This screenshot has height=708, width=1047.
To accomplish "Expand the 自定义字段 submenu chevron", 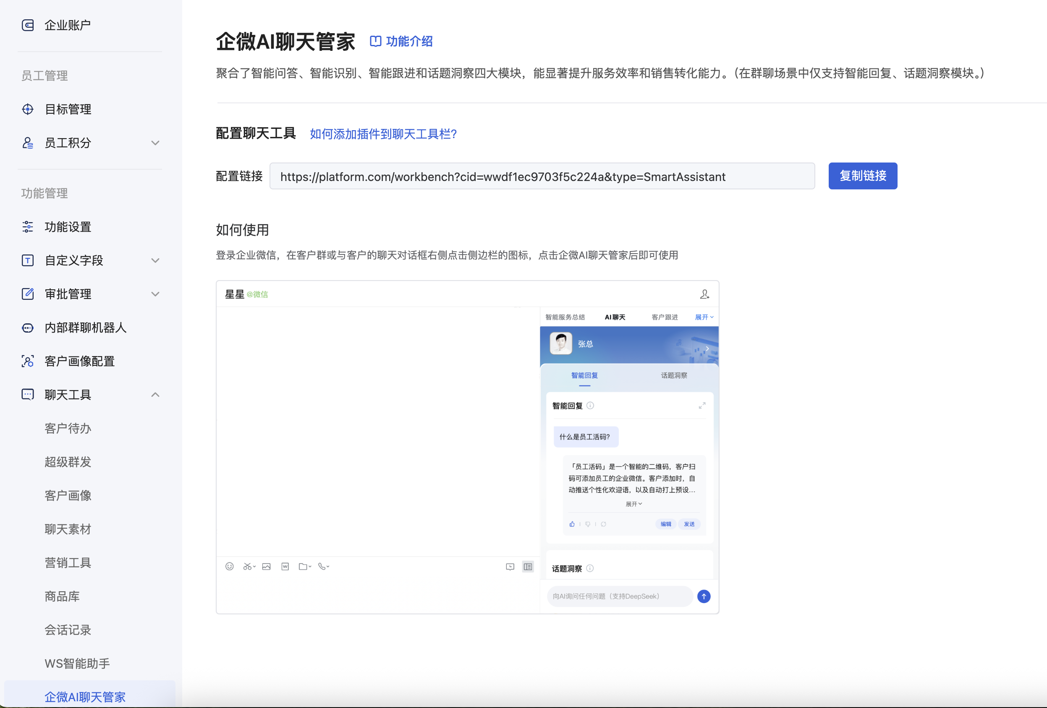I will pos(155,260).
